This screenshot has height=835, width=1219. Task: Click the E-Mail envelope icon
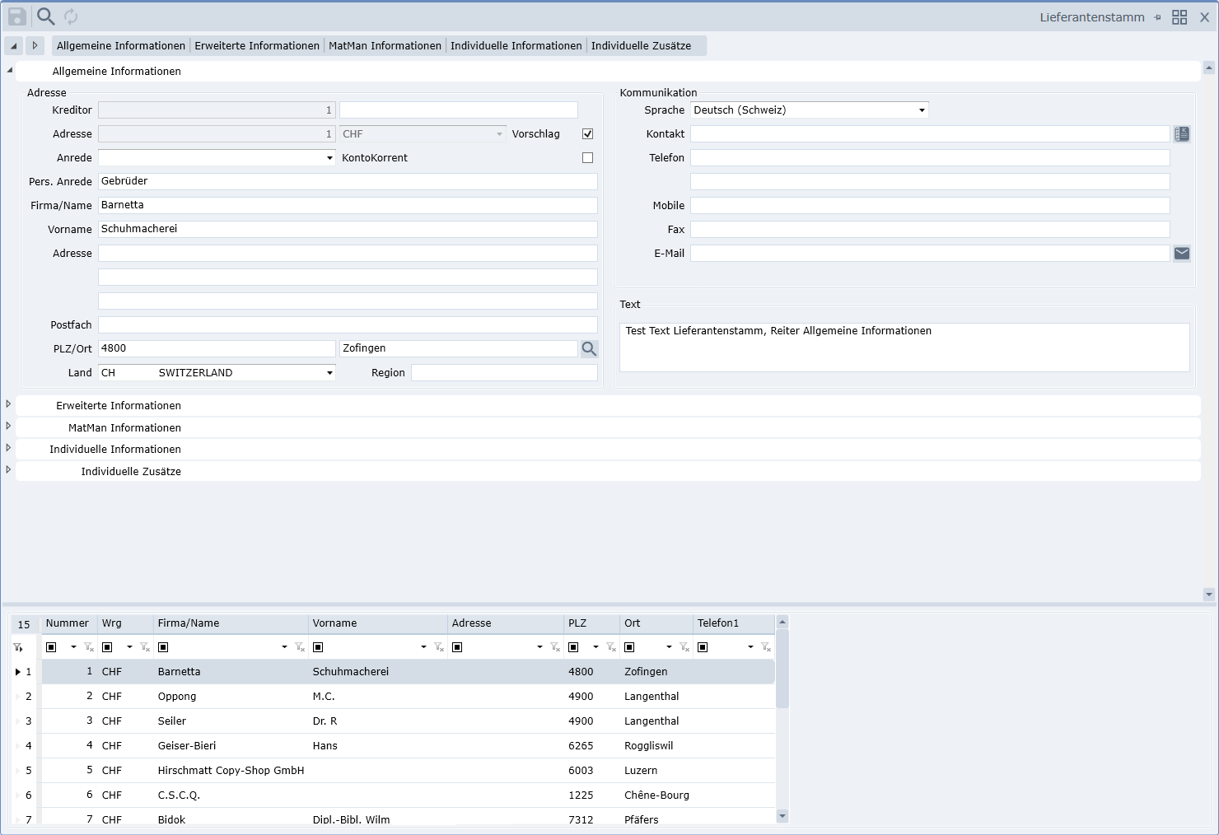point(1182,254)
